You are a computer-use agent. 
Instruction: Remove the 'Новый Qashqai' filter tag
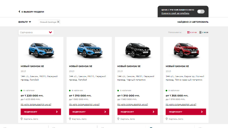58,22
